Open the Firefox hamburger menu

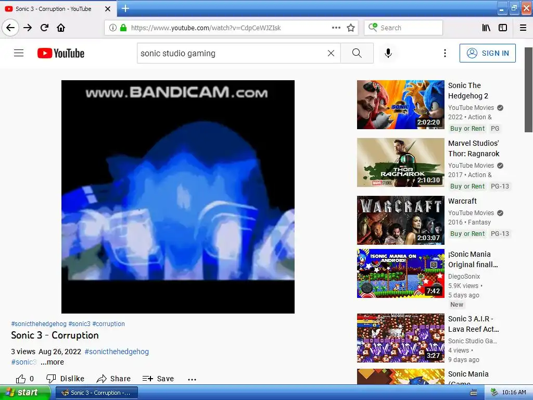click(x=523, y=28)
